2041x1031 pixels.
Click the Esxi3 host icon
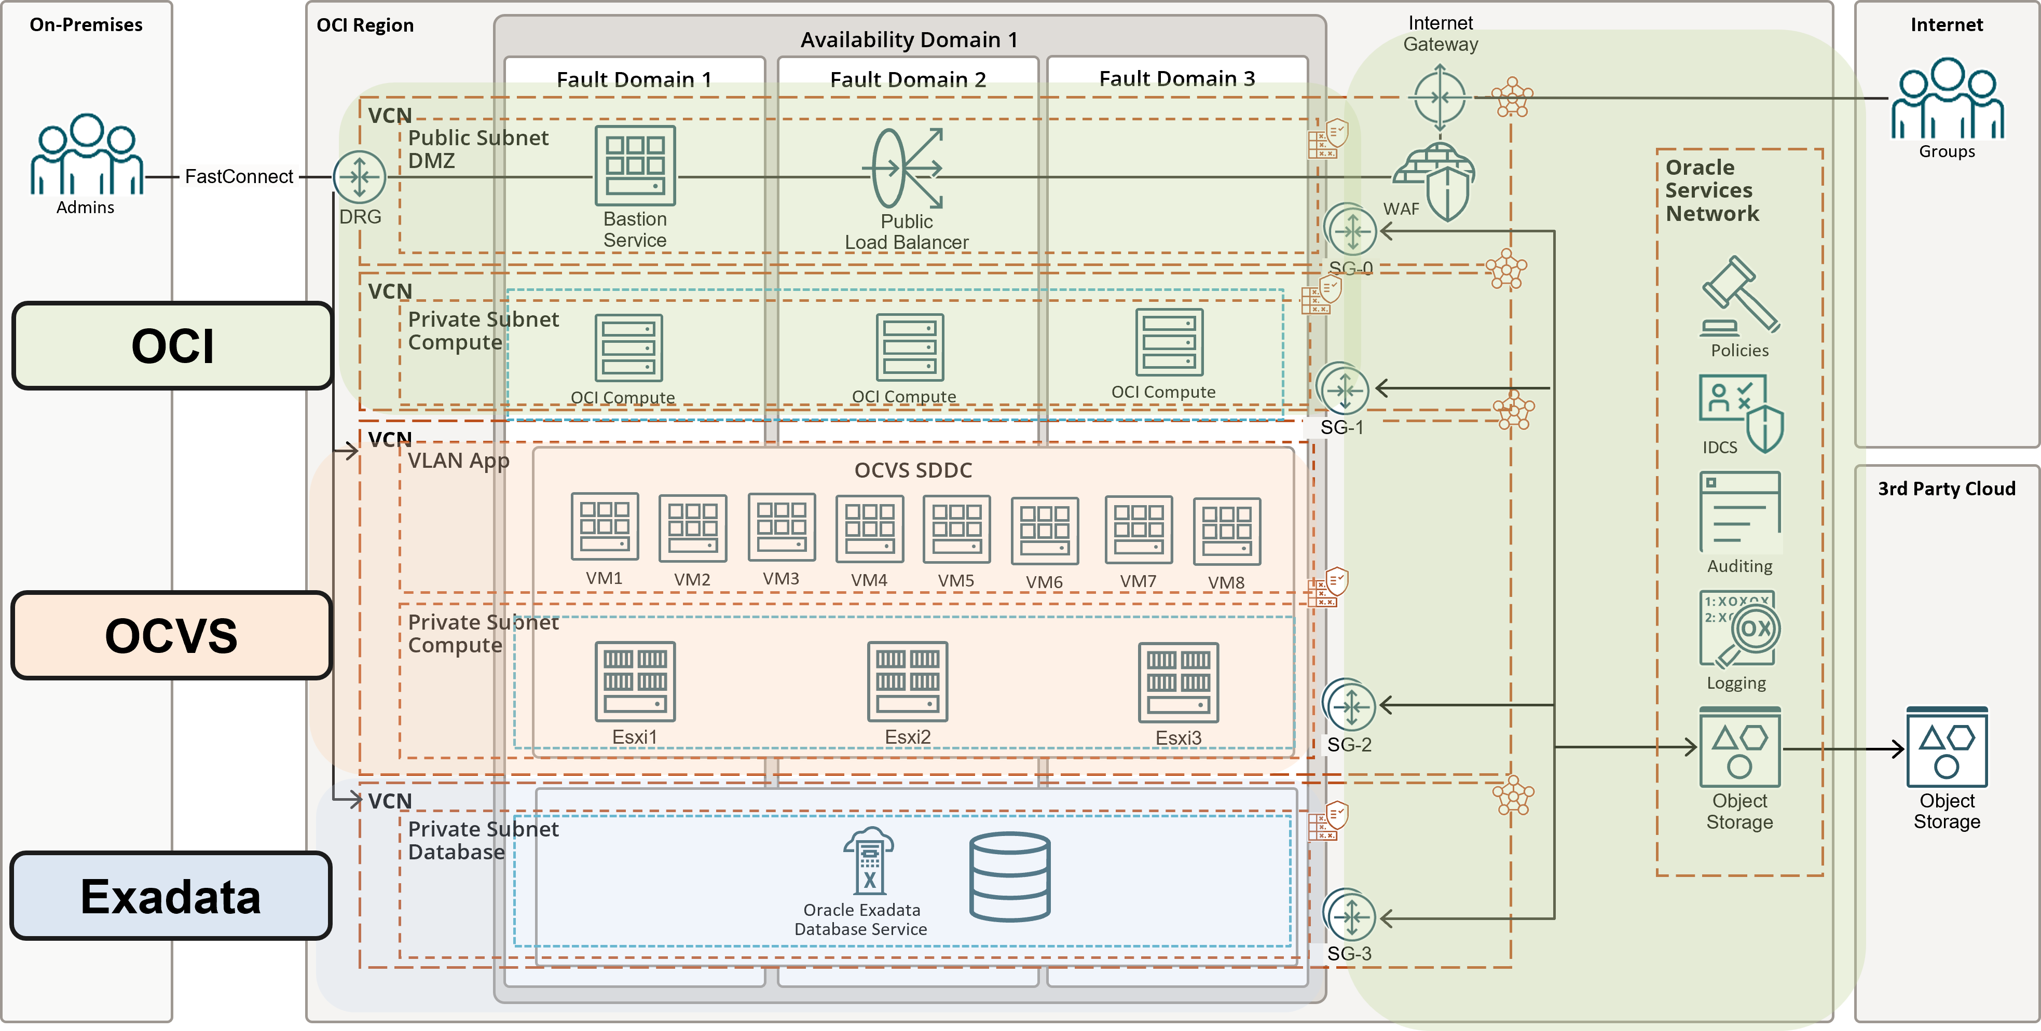1179,682
